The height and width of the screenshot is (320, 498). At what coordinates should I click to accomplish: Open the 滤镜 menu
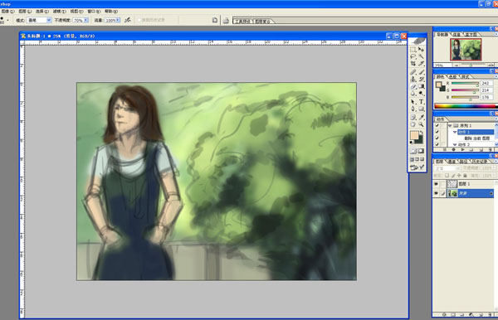[60, 11]
